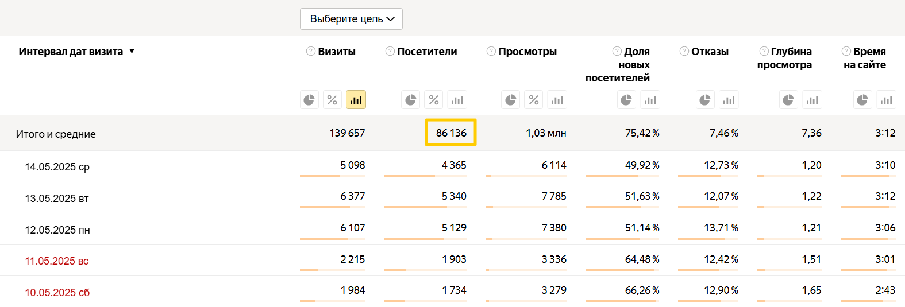Screen dimensions: 905x307
Task: Show bar chart for Отказы column
Action: (x=729, y=100)
